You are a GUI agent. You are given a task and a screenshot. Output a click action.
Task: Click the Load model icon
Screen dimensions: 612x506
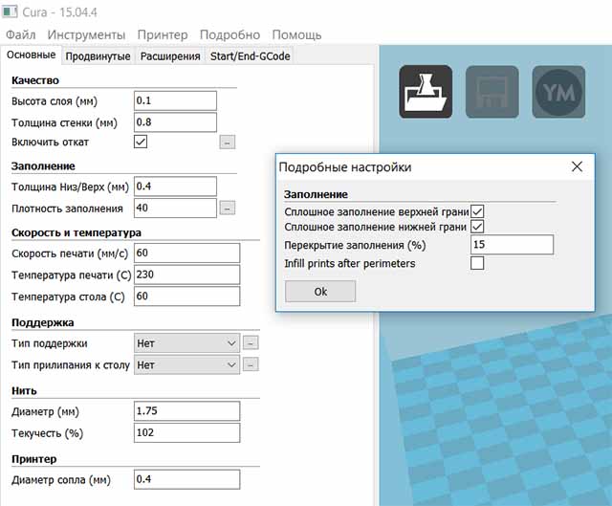tap(425, 91)
